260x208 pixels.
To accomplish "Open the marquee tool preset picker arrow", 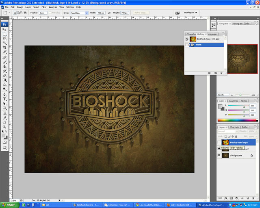I will (x=9, y=13).
